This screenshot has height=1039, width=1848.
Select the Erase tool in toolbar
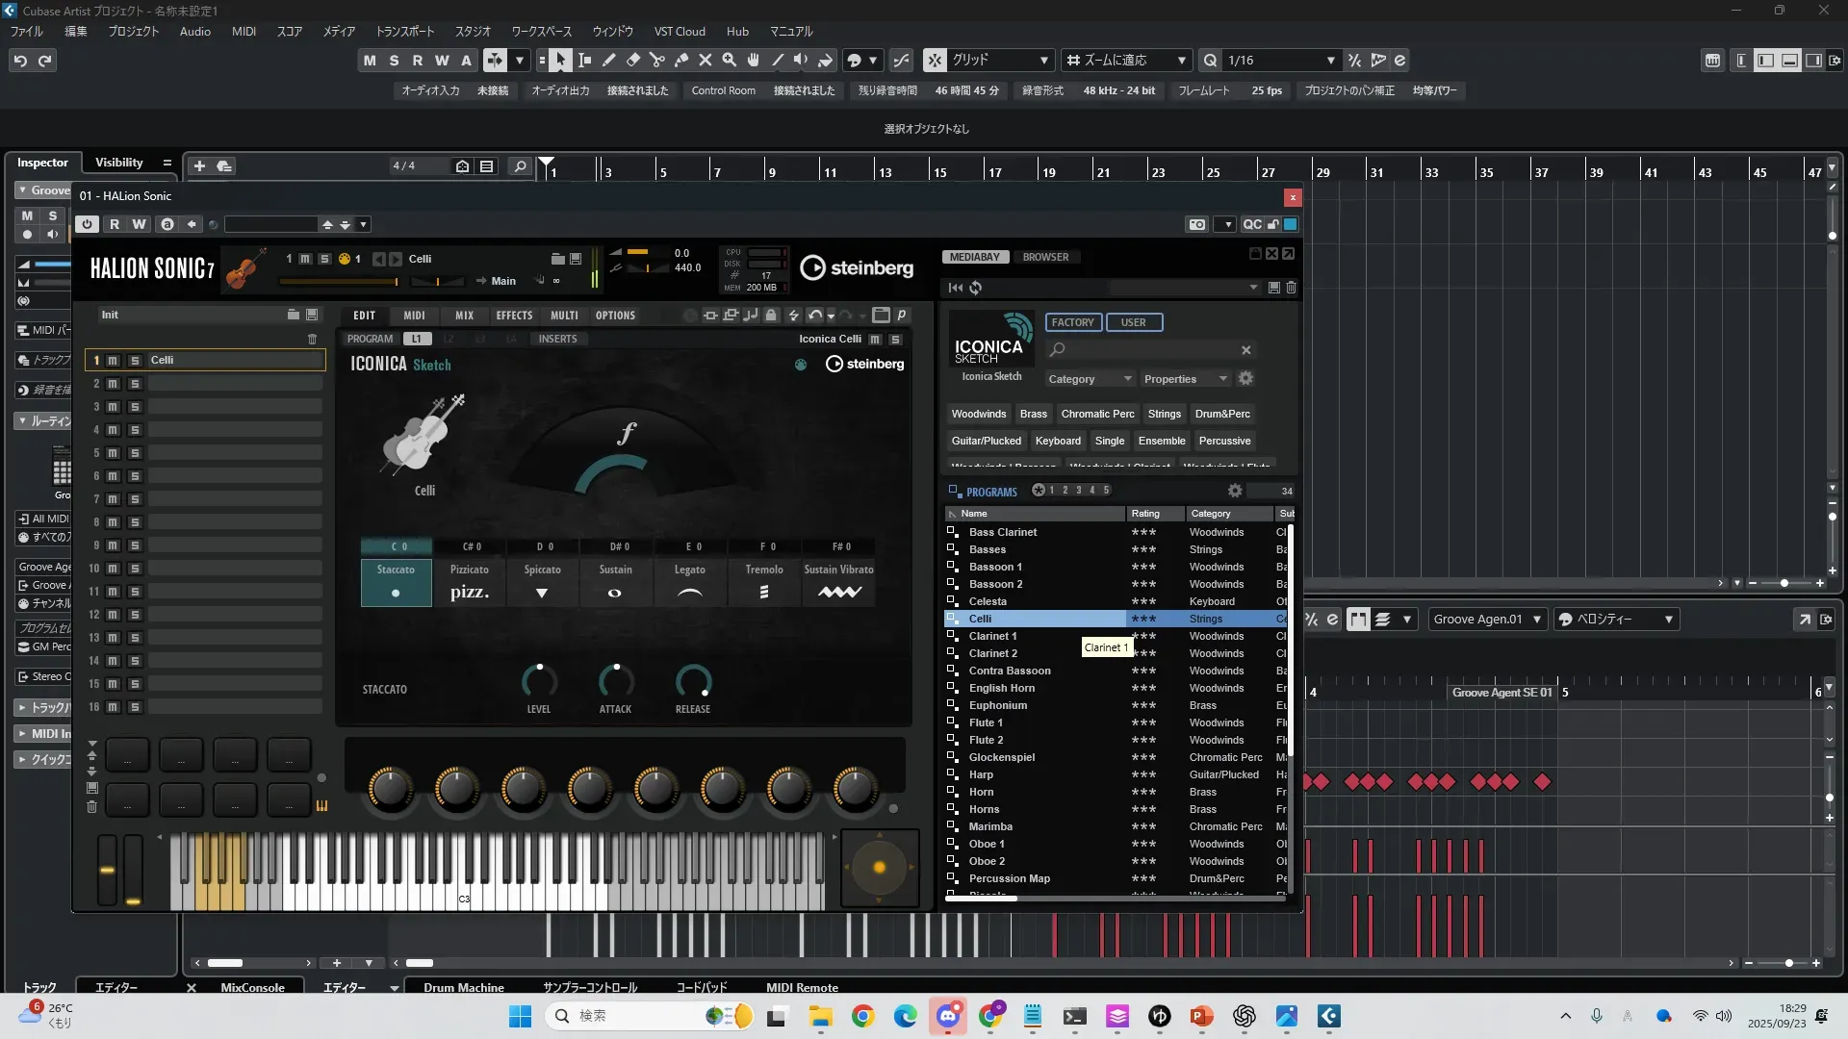click(x=632, y=61)
